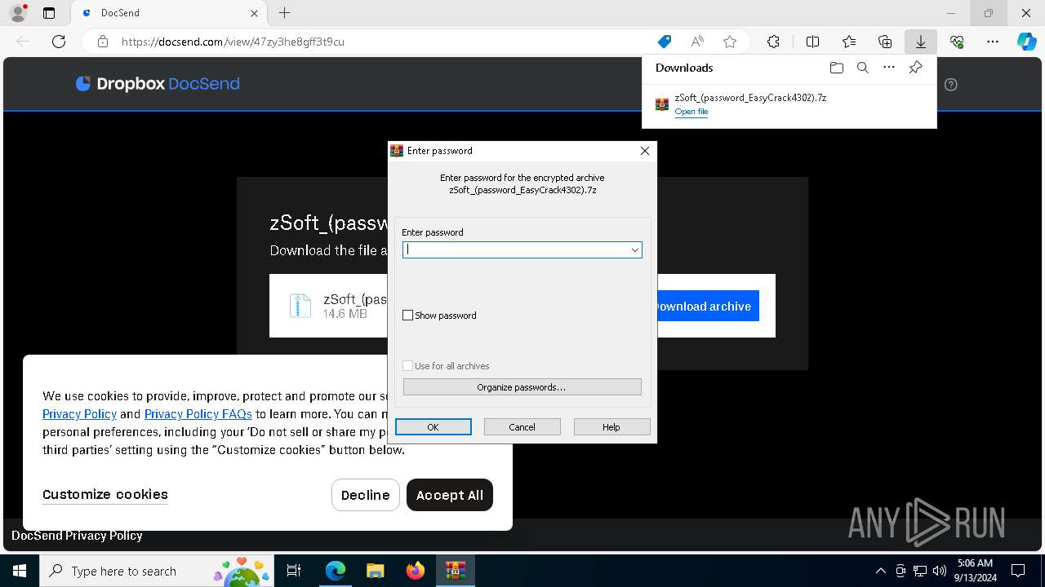Open Task View on the taskbar
1045x587 pixels.
(294, 572)
